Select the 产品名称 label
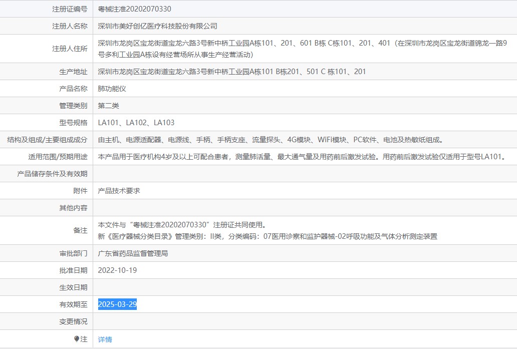Screen dimensions: 517x352 pos(73,89)
